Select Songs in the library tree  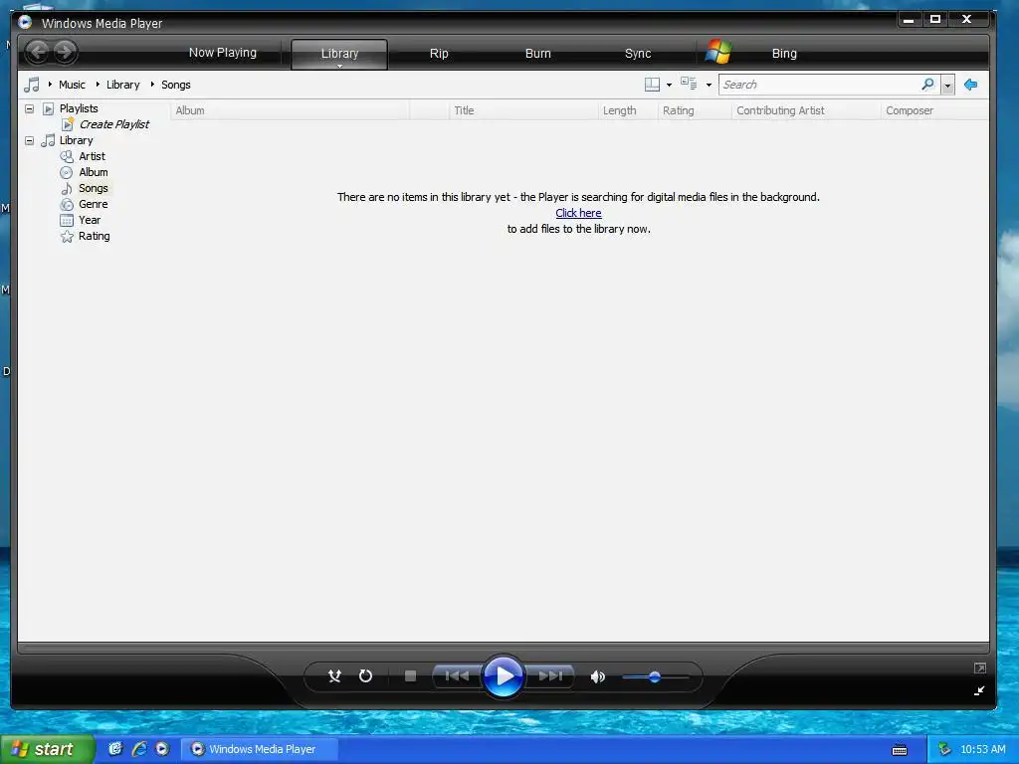(93, 188)
